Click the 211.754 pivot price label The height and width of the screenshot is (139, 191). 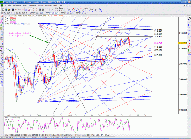(x=158, y=43)
